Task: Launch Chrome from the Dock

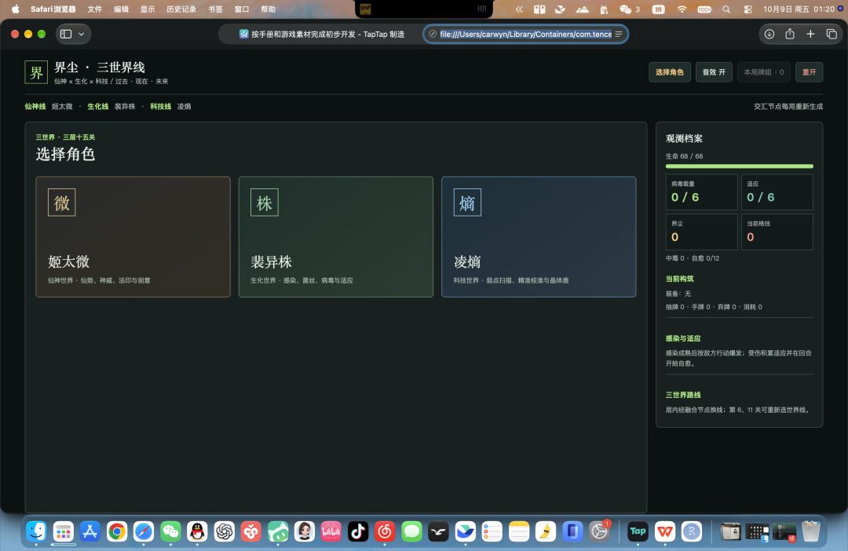Action: click(117, 531)
